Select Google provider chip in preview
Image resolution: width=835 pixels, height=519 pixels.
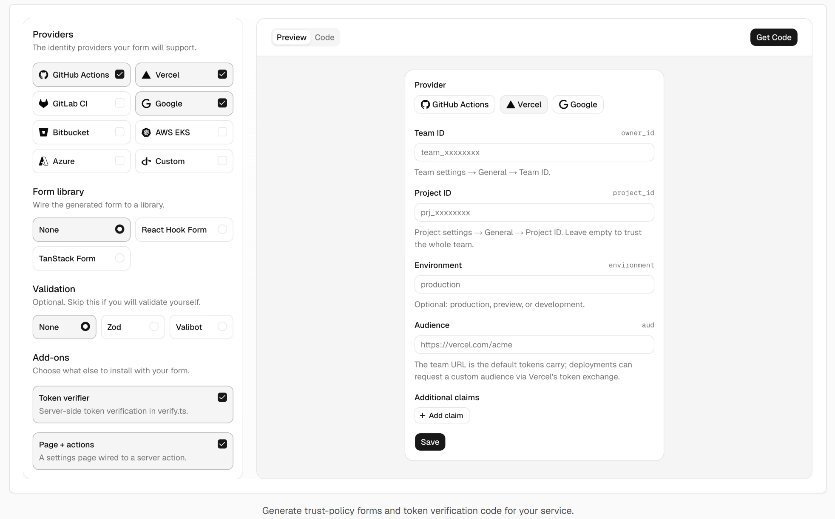tap(578, 104)
